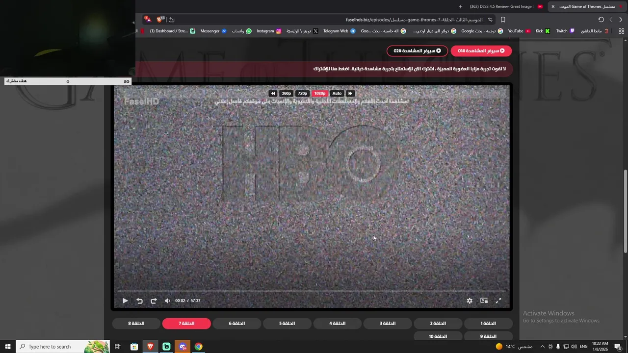This screenshot has height=353, width=628.
Task: Open Brave Shields lion icon
Action: (x=160, y=20)
